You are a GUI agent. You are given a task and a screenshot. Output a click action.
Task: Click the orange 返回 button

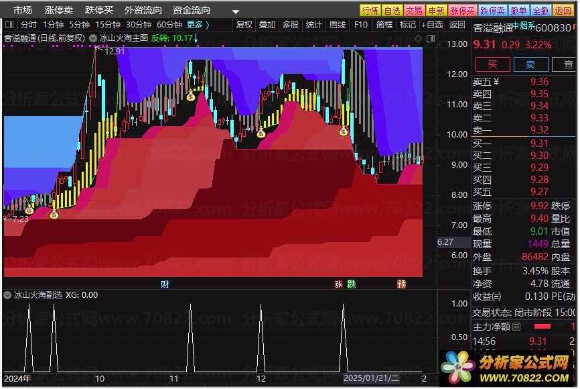coord(563,10)
